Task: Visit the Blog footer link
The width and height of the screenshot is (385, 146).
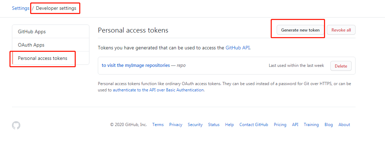Action: click(329, 125)
